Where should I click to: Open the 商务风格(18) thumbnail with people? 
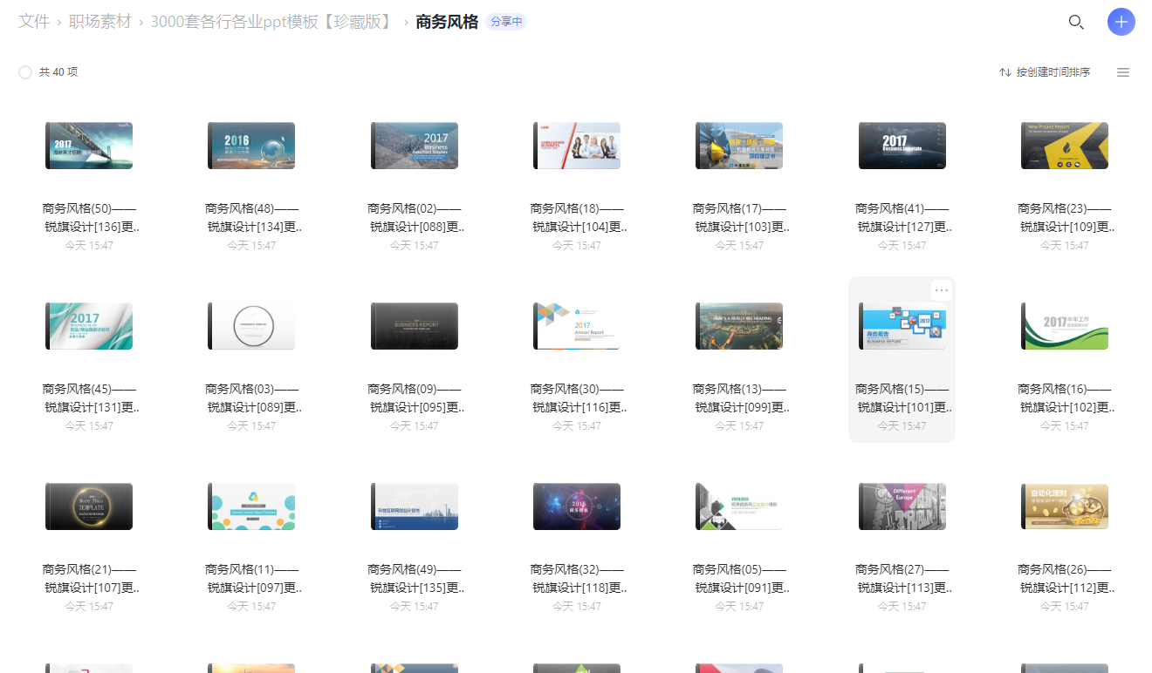click(x=577, y=146)
